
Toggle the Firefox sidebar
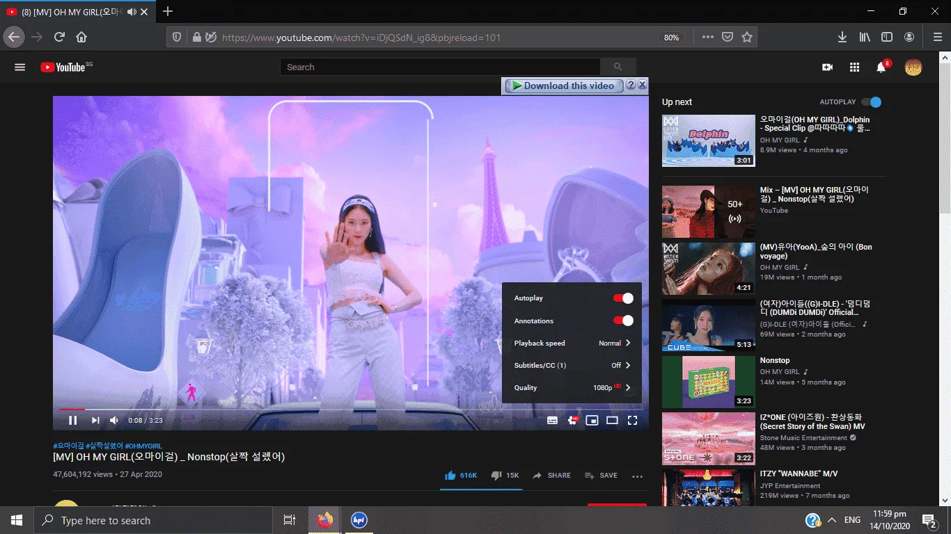click(887, 37)
